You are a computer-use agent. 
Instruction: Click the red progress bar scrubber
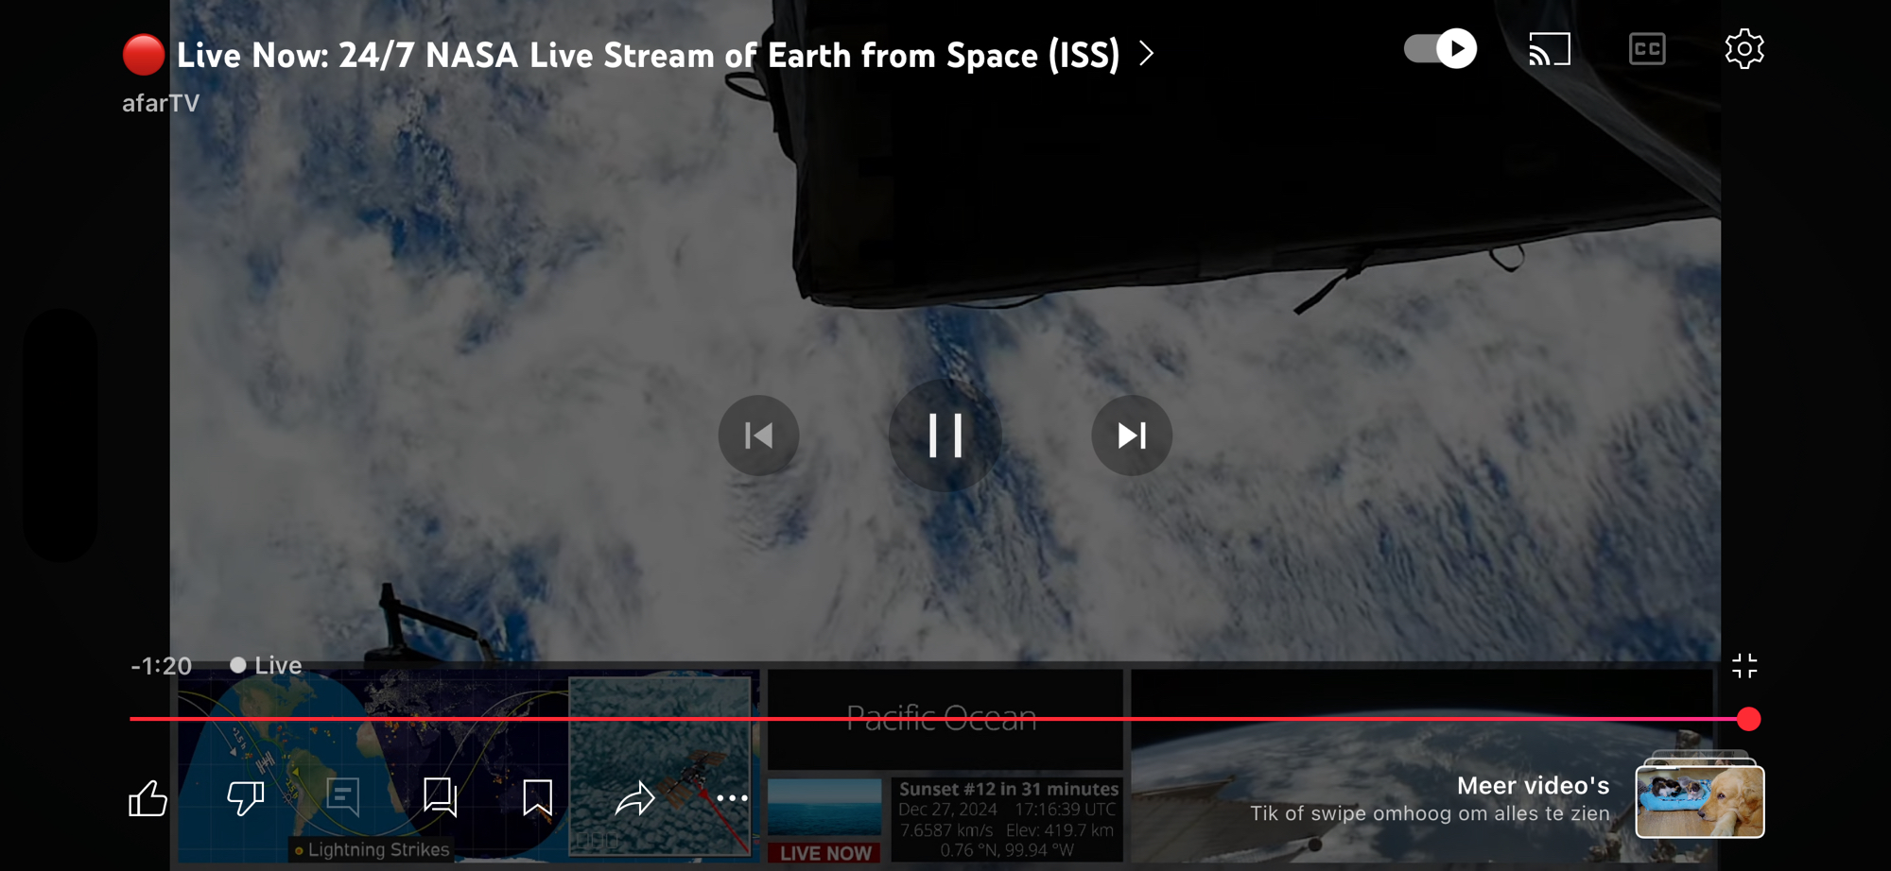click(x=1748, y=719)
